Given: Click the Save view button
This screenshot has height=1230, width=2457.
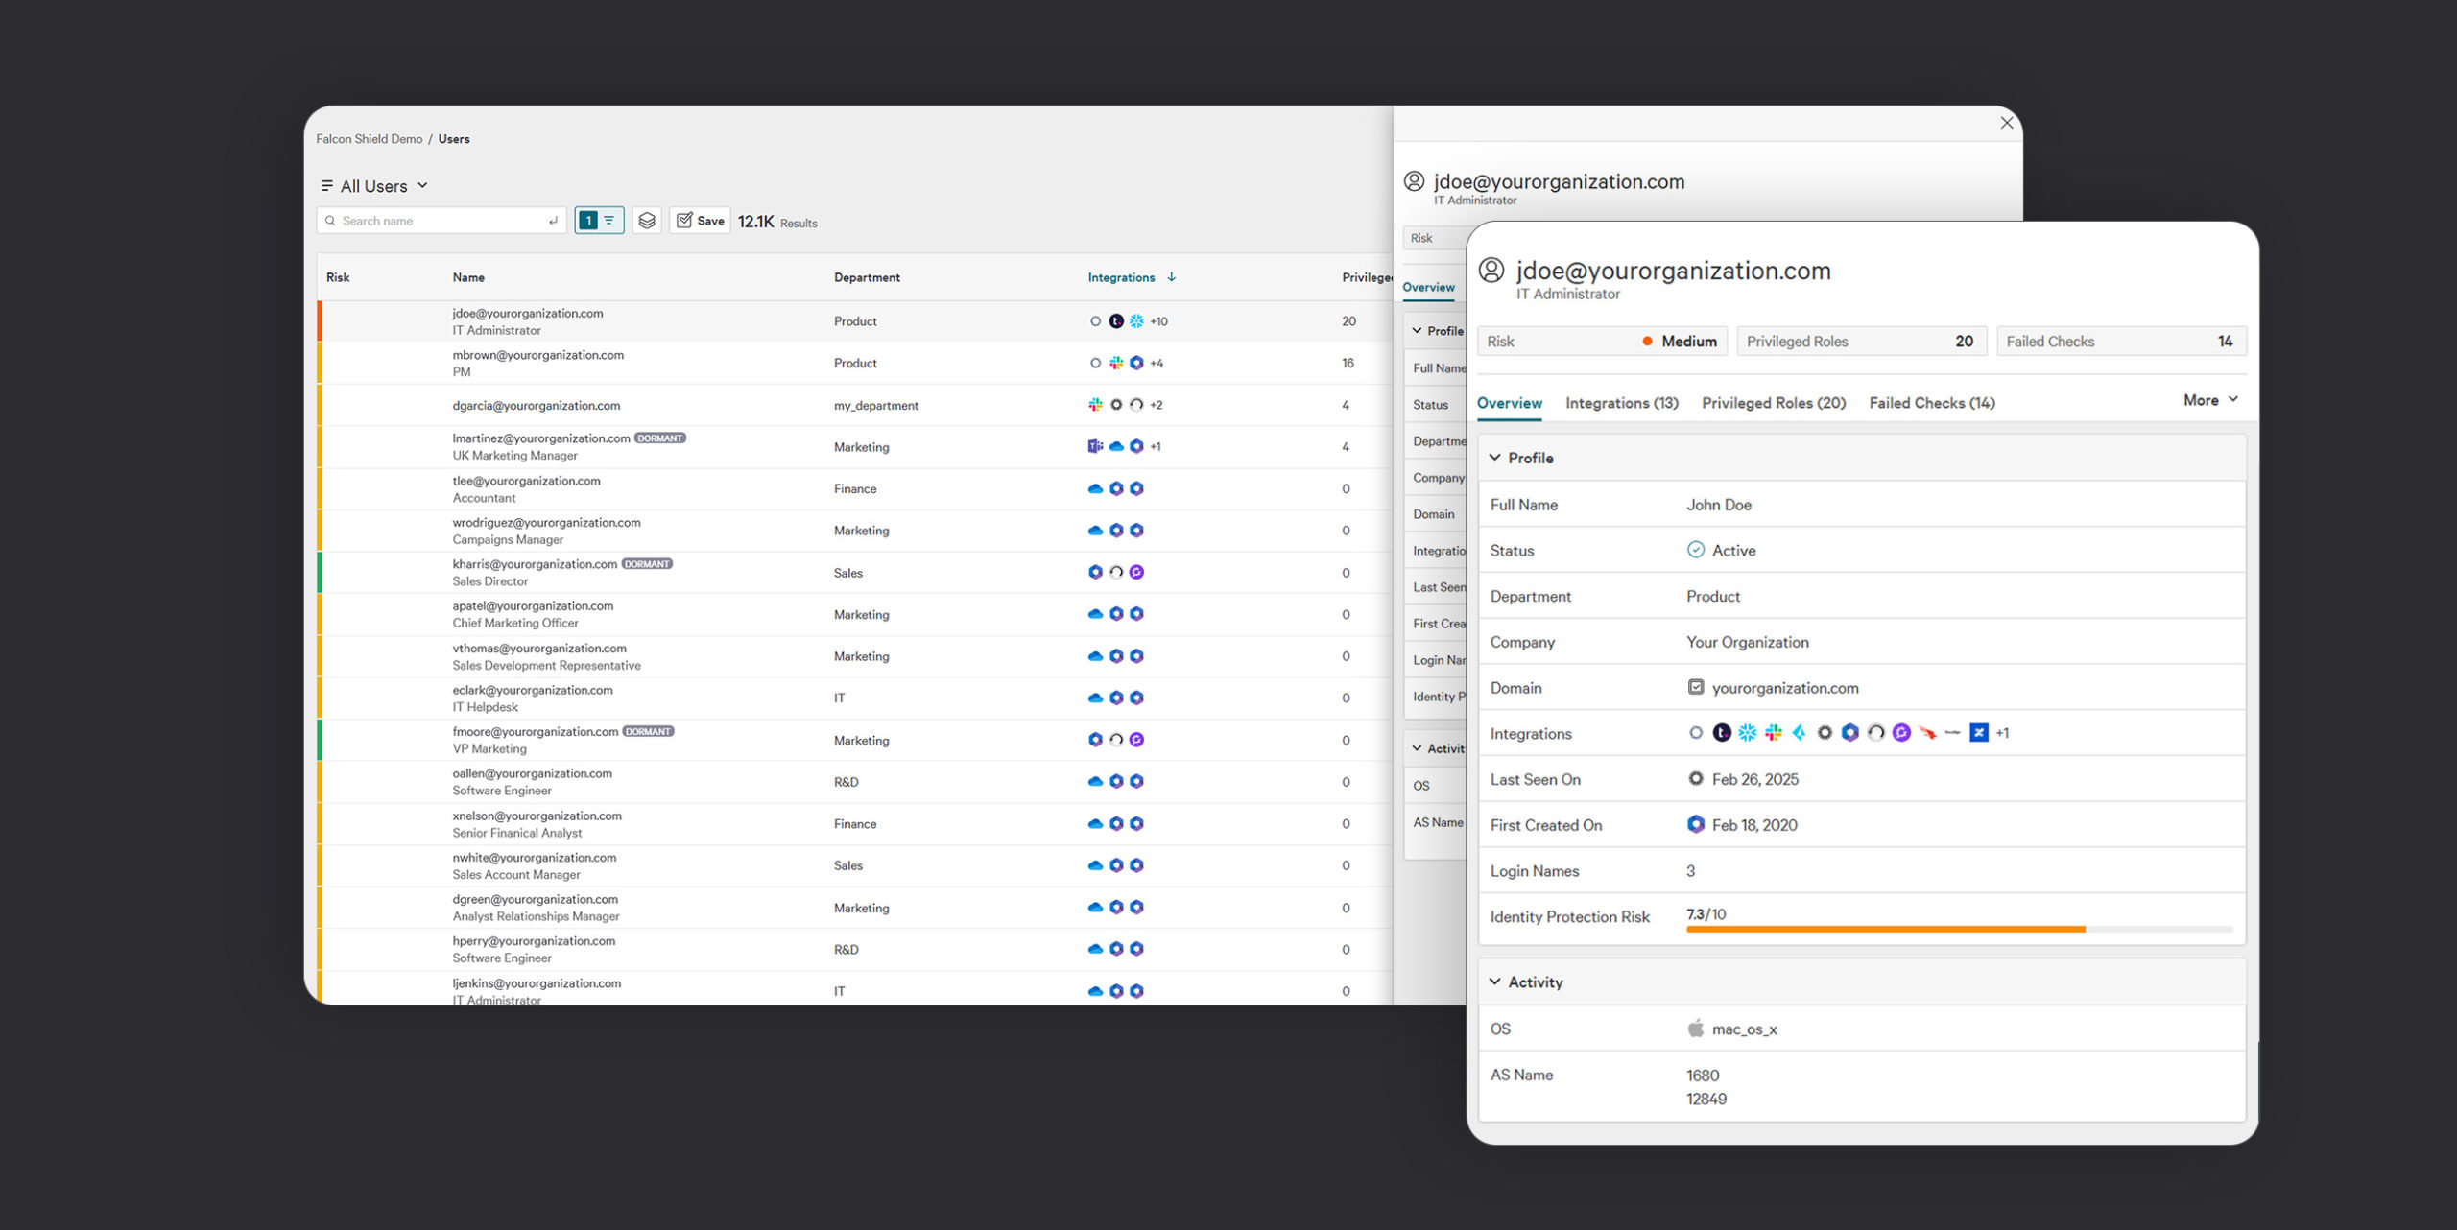Looking at the screenshot, I should (x=700, y=221).
